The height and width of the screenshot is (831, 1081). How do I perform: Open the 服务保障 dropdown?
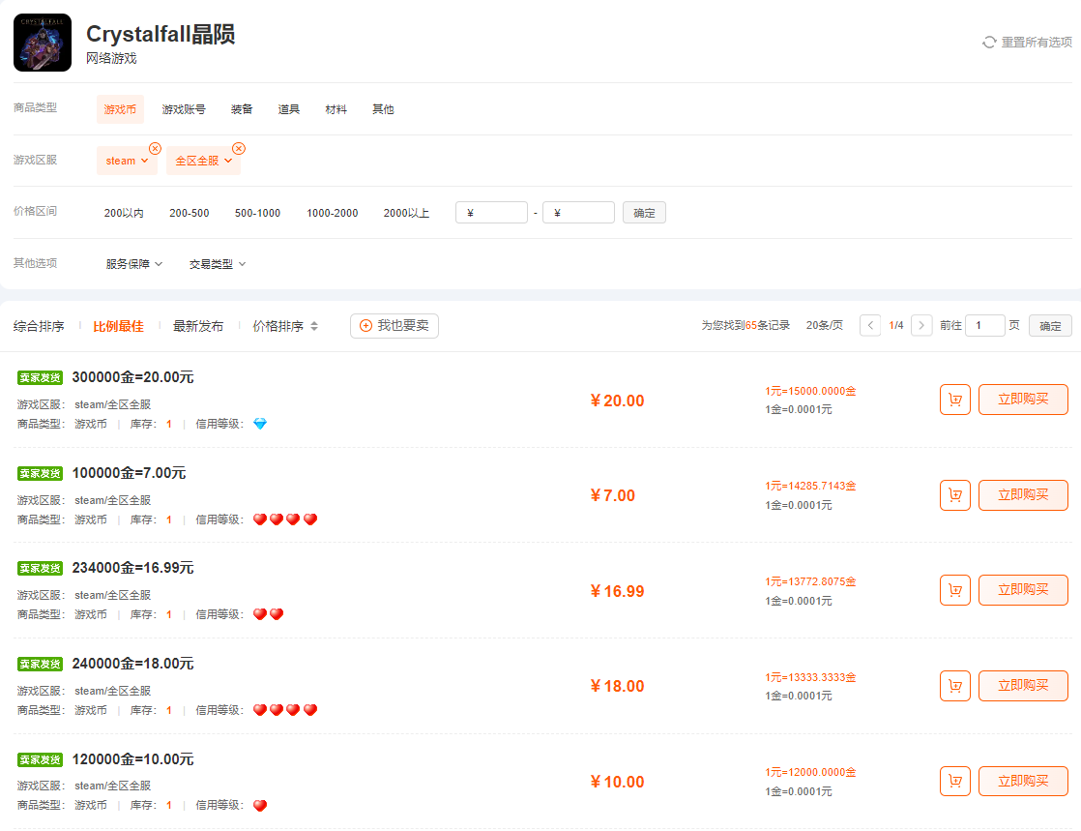pyautogui.click(x=133, y=263)
